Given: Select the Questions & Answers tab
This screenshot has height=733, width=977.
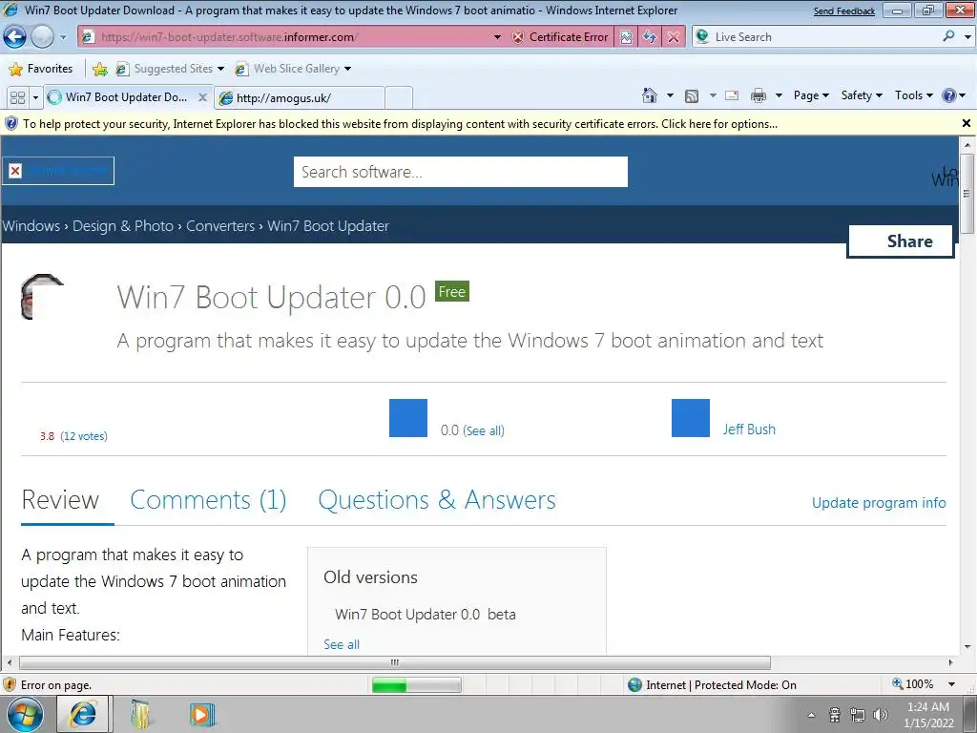Looking at the screenshot, I should click(x=437, y=500).
